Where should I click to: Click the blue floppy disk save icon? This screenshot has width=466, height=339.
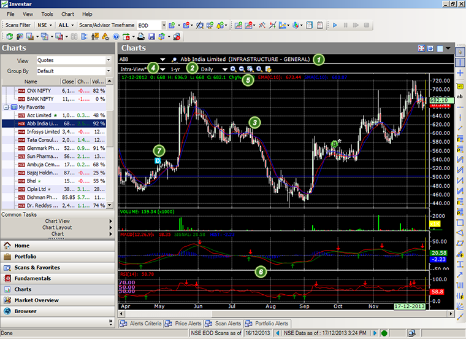tap(151, 37)
